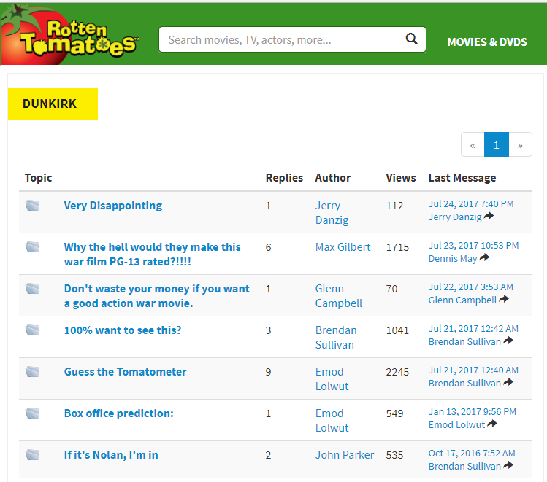View author Emod Lolwut in Tomatometer row
547x482 pixels.
332,379
